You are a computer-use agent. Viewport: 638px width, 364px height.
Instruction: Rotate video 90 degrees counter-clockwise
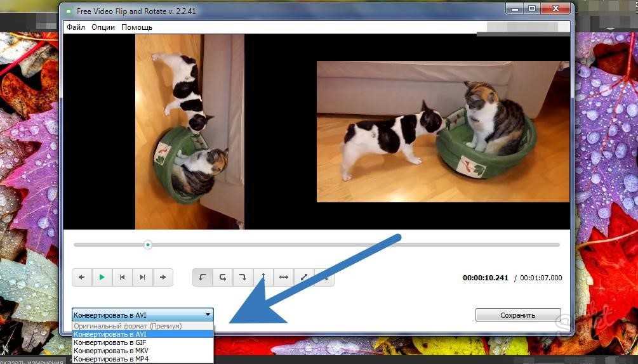pyautogui.click(x=203, y=278)
